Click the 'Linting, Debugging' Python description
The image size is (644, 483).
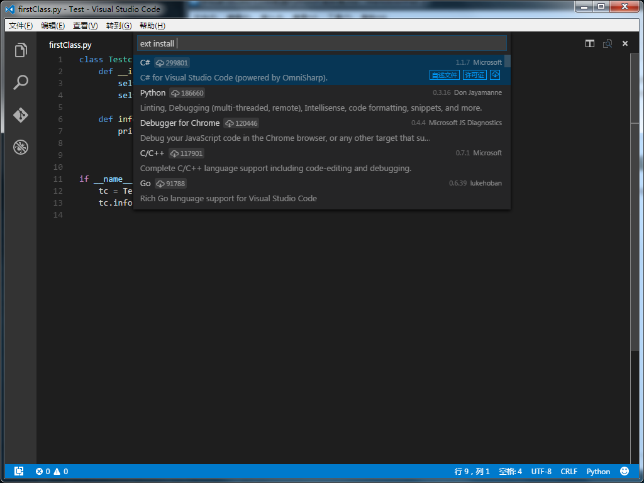pos(311,108)
